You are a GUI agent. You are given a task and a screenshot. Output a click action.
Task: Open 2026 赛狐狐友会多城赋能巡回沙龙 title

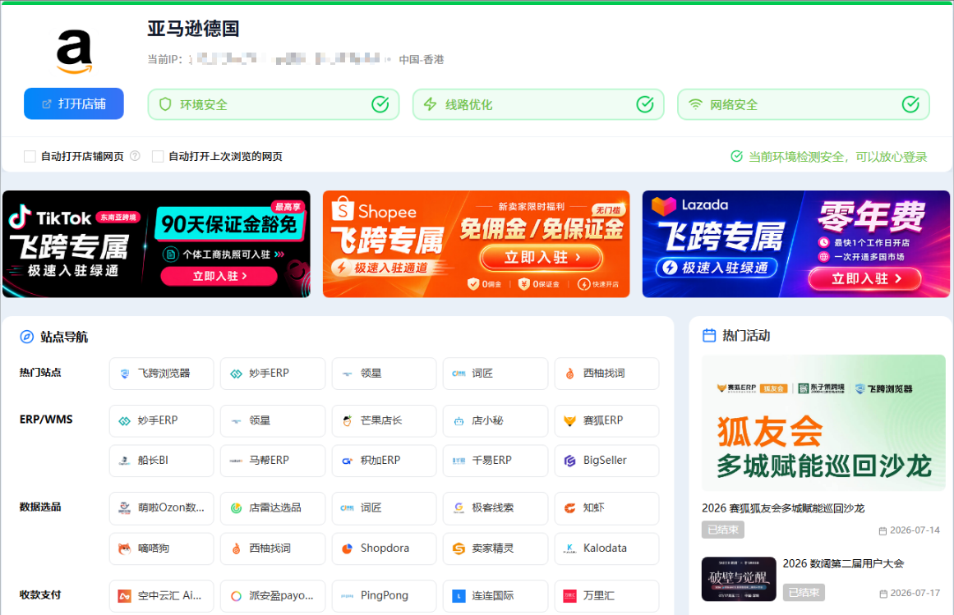pyautogui.click(x=783, y=508)
